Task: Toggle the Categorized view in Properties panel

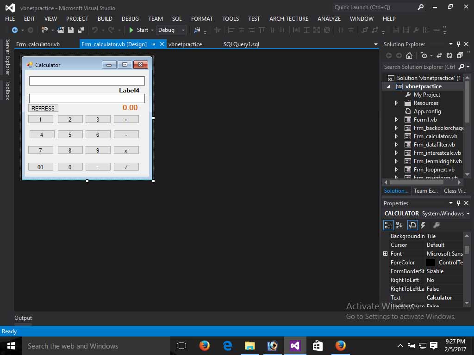Action: pyautogui.click(x=388, y=225)
